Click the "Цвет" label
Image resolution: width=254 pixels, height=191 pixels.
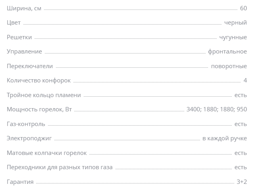coord(14,23)
